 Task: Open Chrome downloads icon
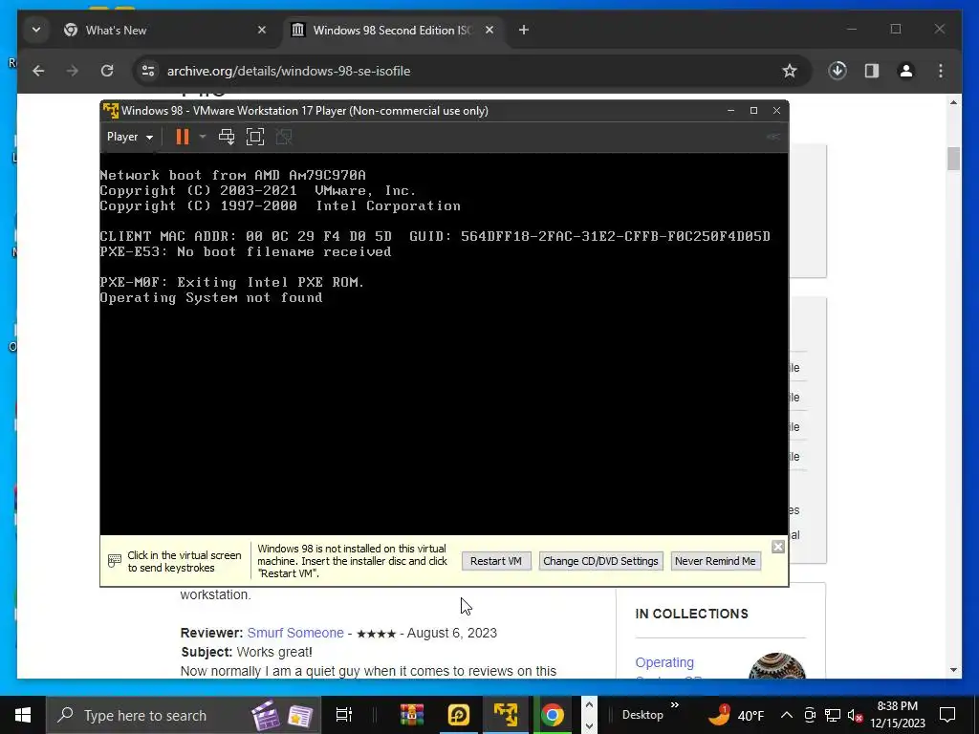(x=838, y=71)
